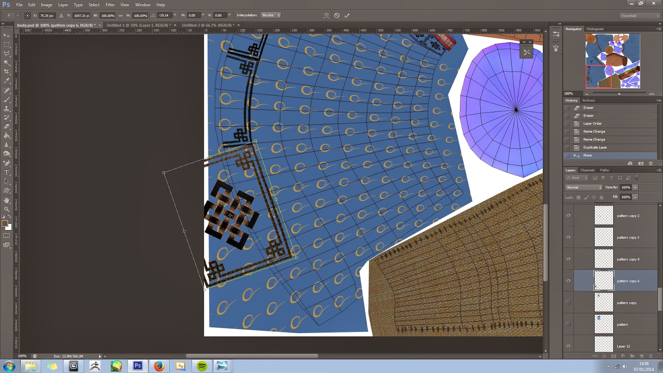
Task: Click the foreground color swatch
Action: pos(5,223)
